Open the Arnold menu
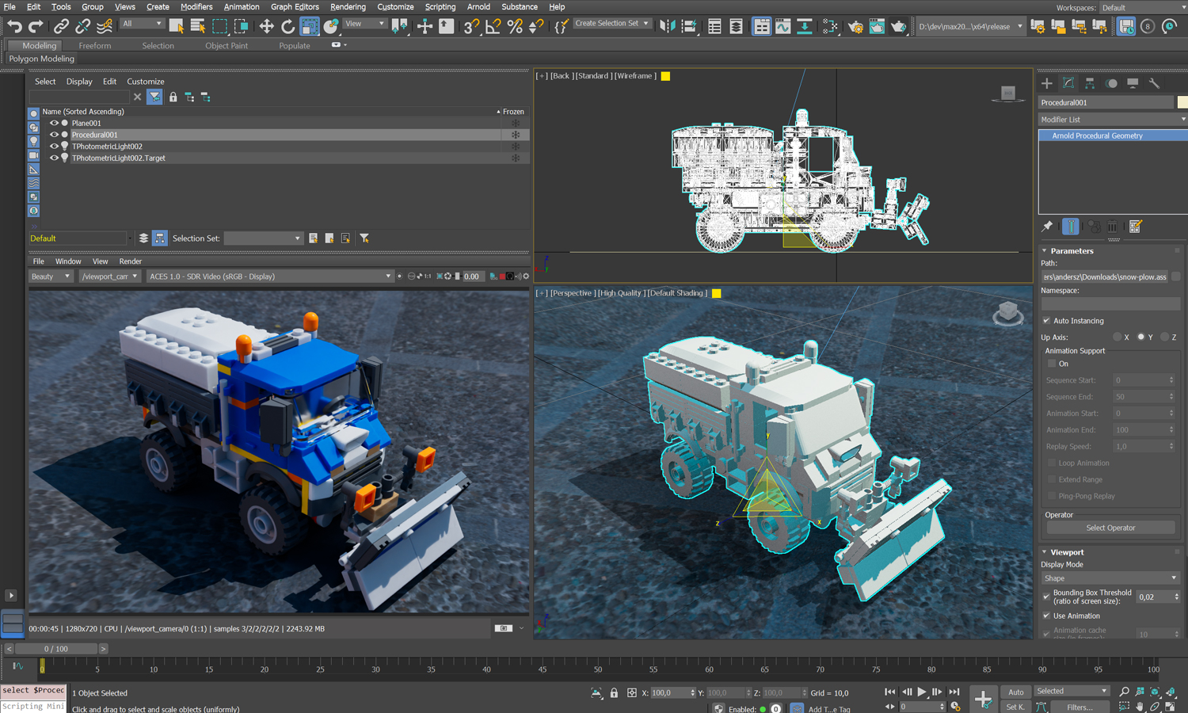The height and width of the screenshot is (713, 1188). [x=478, y=6]
